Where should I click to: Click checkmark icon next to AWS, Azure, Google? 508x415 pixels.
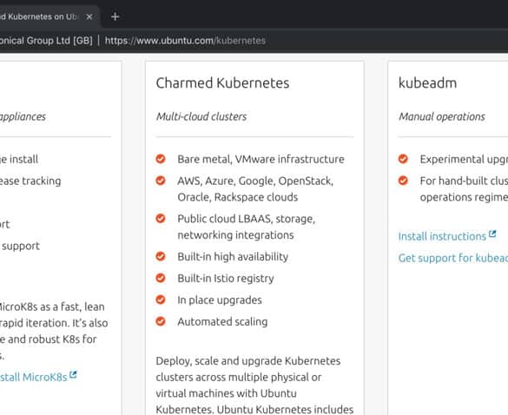161,181
